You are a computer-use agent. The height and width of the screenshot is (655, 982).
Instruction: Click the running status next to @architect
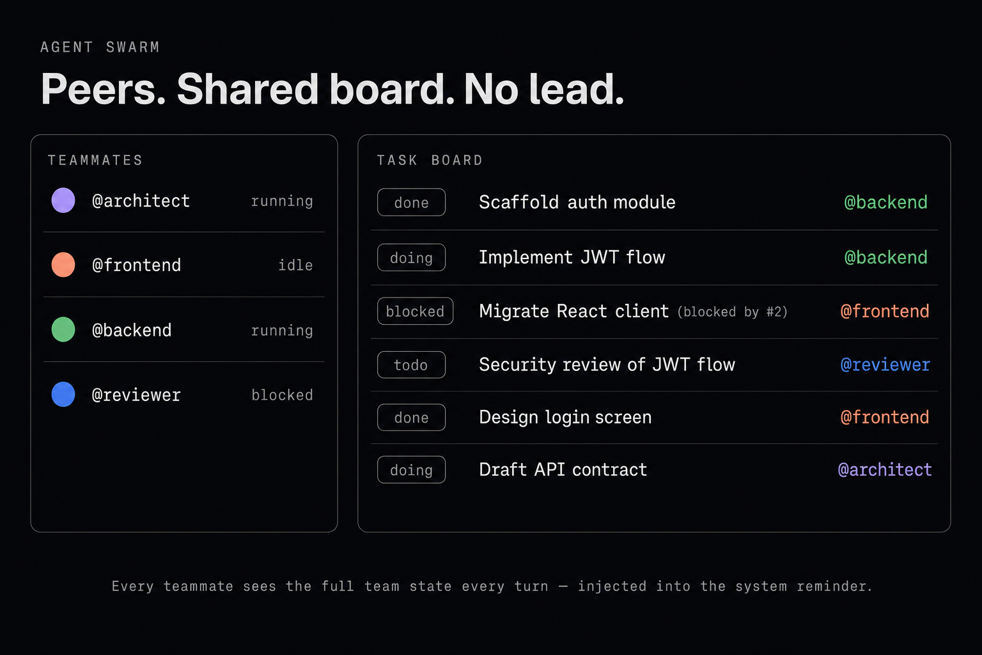282,201
